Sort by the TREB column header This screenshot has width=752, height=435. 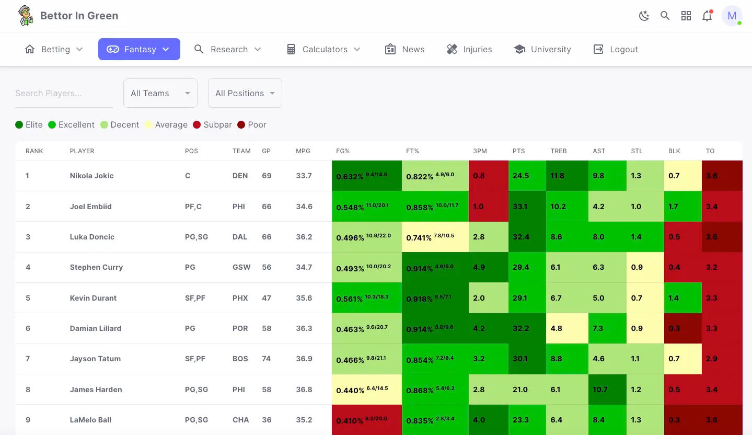tap(559, 151)
